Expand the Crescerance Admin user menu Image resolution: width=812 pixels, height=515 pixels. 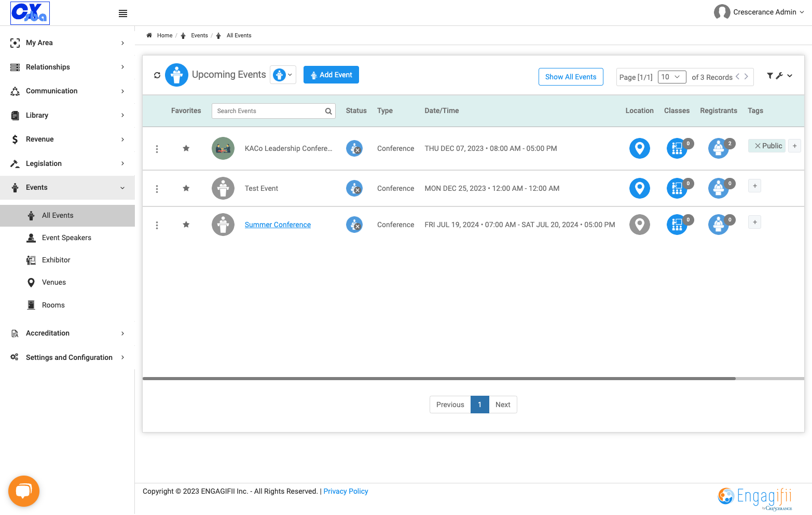point(759,12)
